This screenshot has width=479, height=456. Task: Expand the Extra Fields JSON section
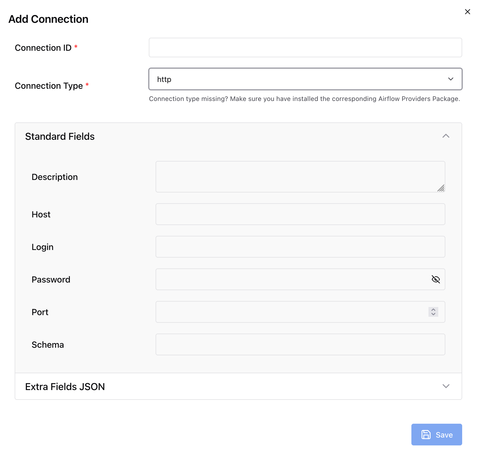click(65, 386)
